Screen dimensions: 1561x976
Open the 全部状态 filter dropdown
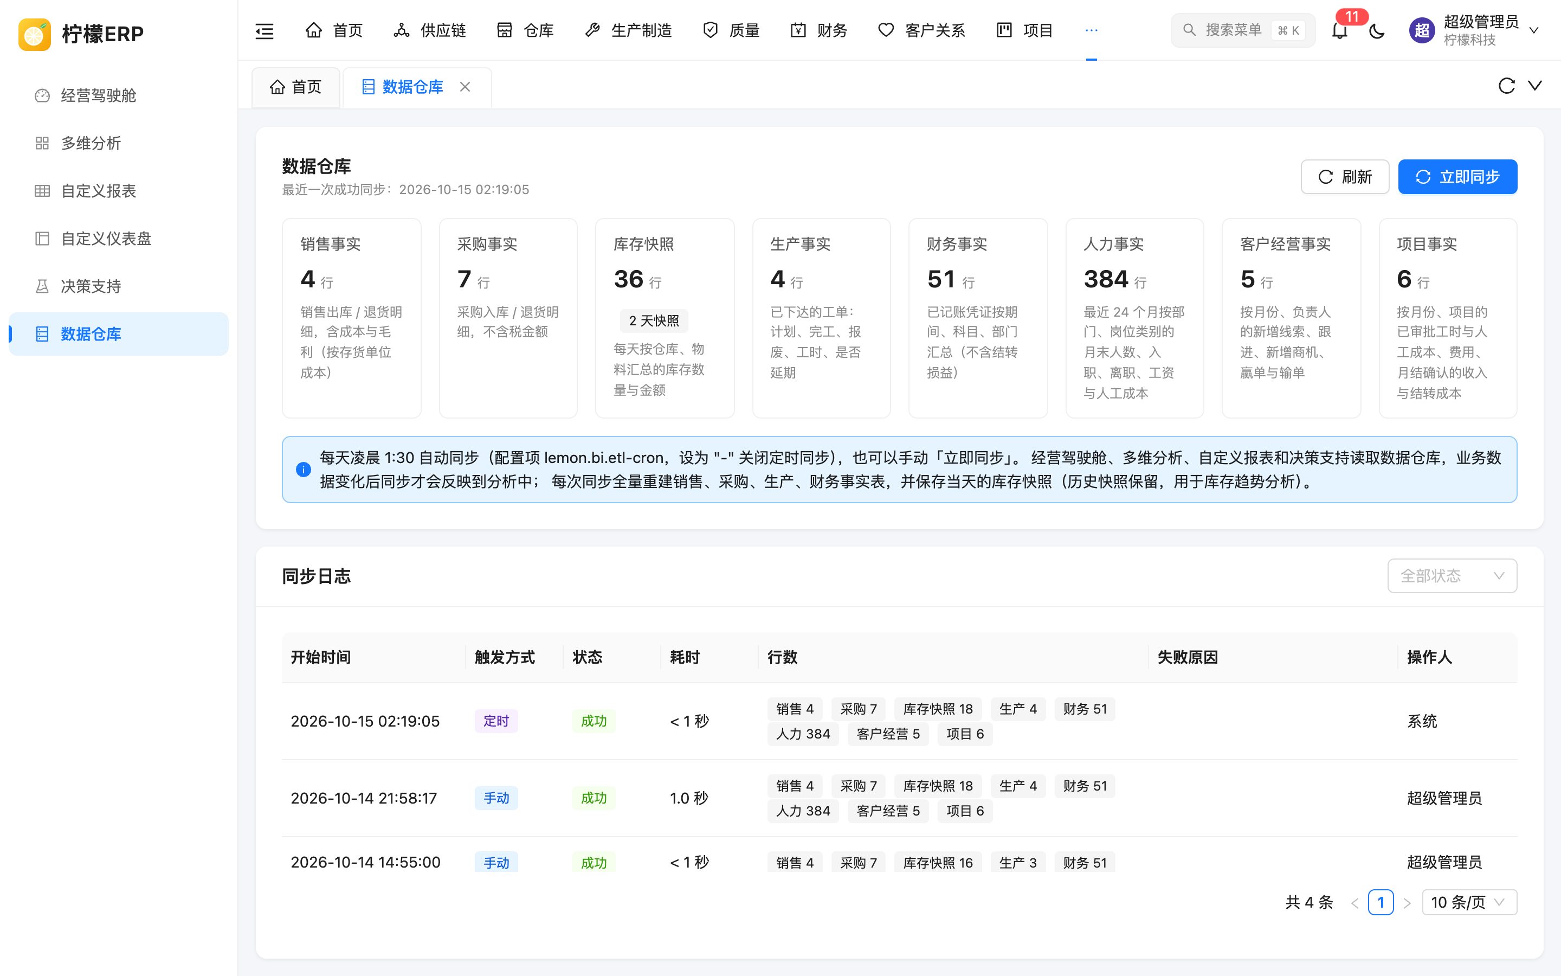(1452, 576)
